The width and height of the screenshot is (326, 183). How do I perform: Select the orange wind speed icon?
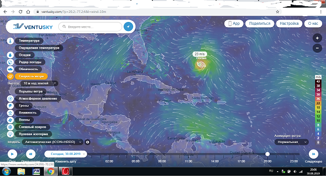coord(10,76)
